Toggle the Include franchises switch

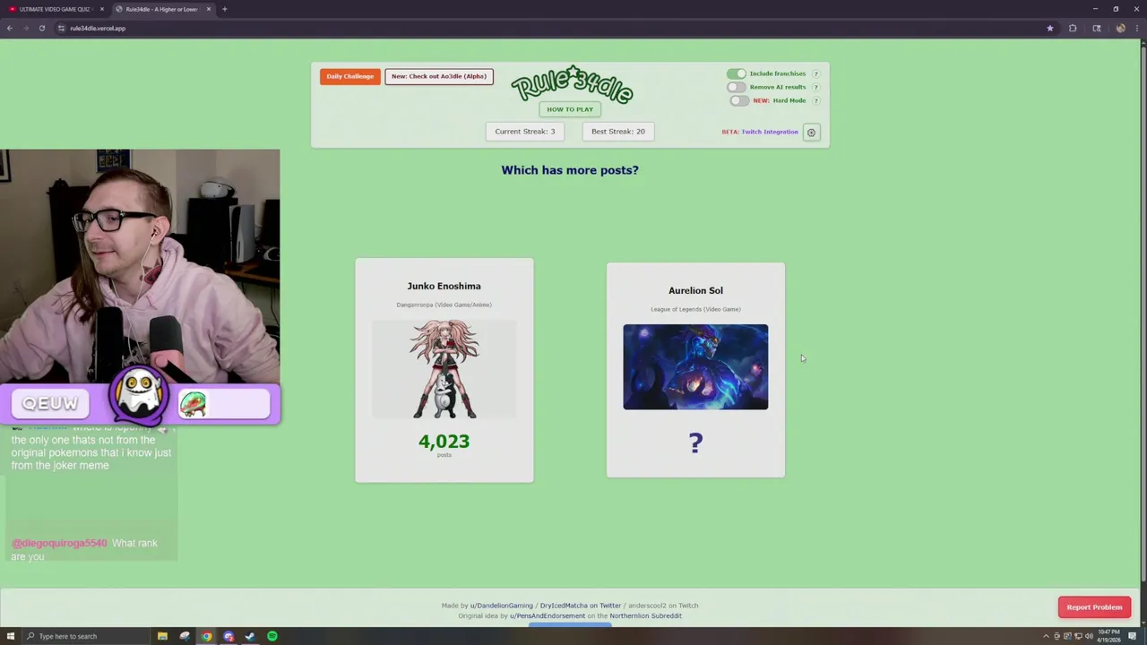pos(736,73)
